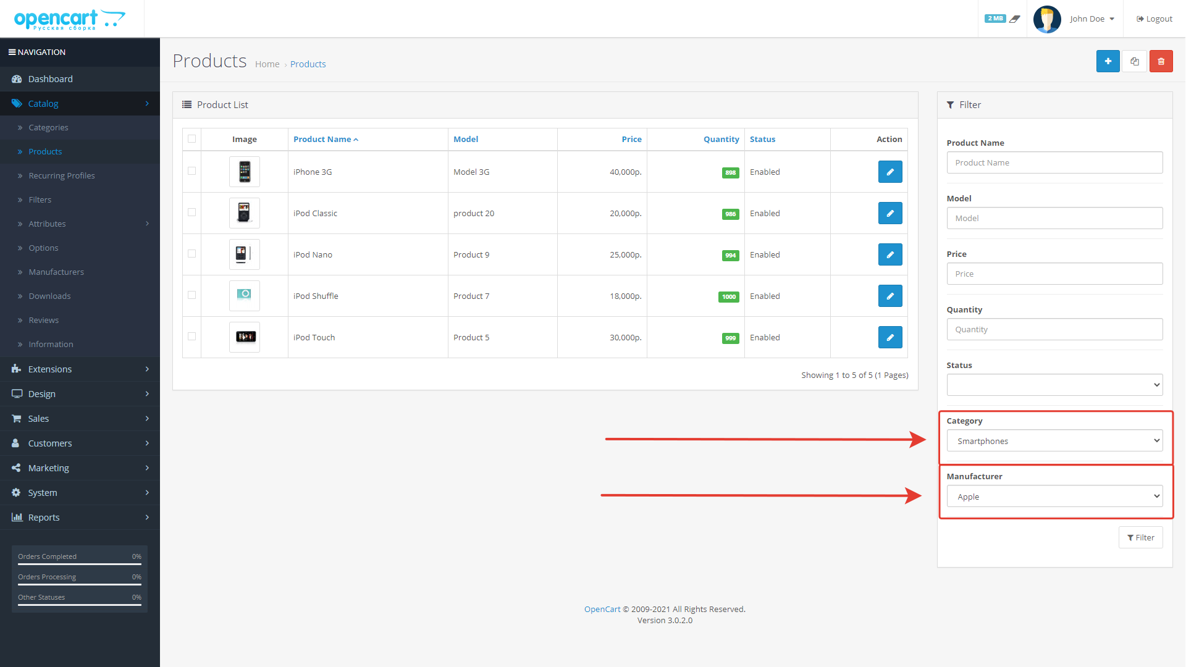
Task: Open Manufacturers under Catalog menu
Action: pos(56,272)
